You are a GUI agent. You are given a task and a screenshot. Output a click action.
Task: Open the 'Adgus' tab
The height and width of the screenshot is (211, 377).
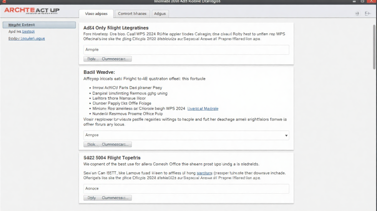point(160,14)
